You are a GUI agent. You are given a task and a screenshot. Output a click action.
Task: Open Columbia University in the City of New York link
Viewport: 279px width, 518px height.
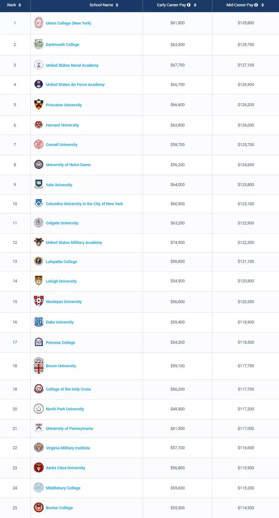pos(84,204)
